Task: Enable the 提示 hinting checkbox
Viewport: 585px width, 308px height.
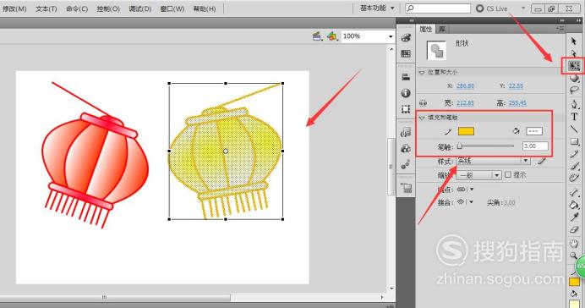Action: tap(508, 174)
